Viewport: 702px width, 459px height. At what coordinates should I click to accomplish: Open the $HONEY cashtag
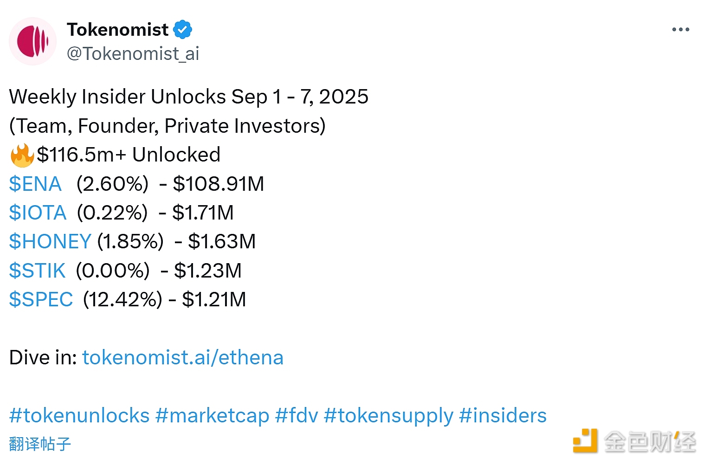click(x=50, y=241)
